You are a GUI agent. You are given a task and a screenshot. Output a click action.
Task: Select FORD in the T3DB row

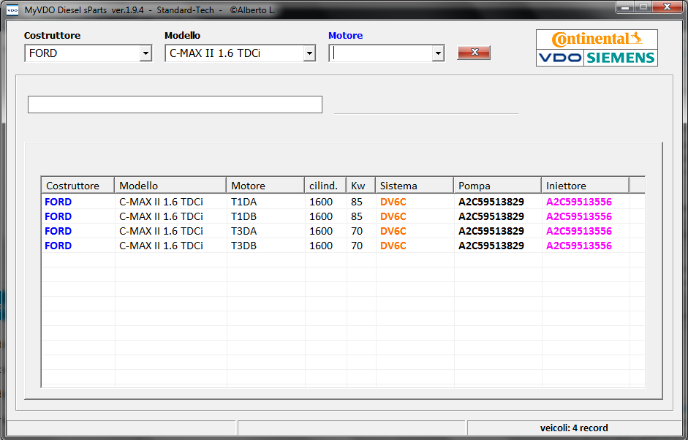pos(58,246)
